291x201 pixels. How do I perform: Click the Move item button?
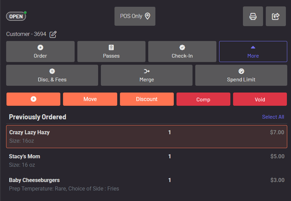click(90, 99)
